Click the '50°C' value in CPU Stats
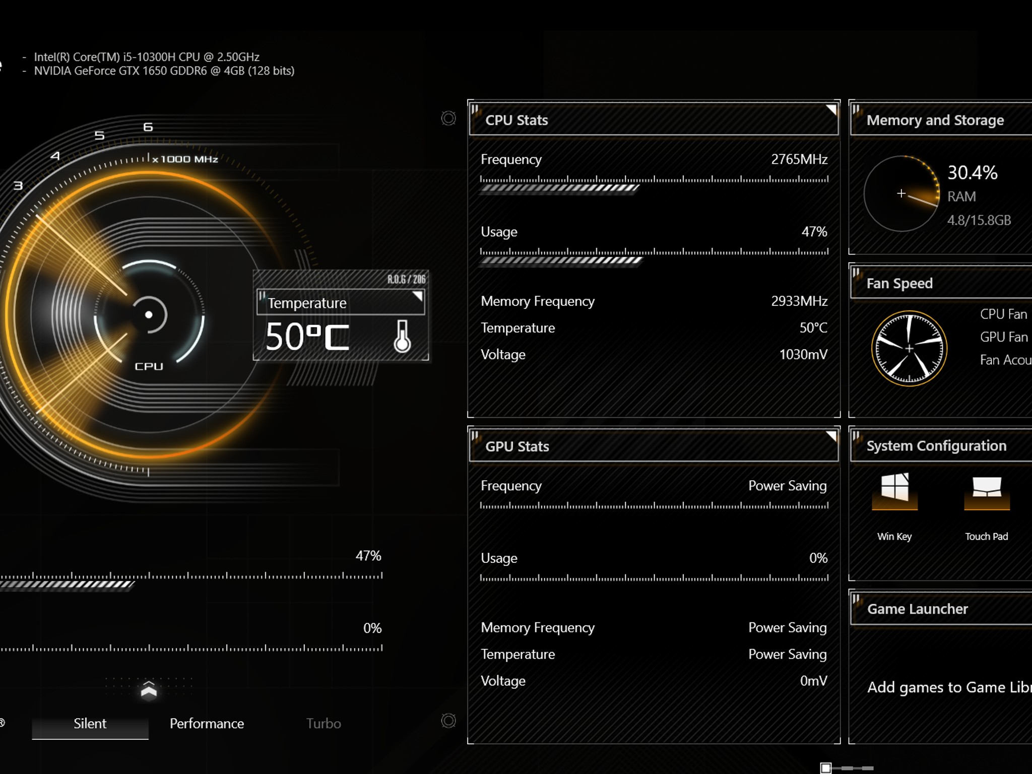This screenshot has height=774, width=1032. pyautogui.click(x=813, y=328)
